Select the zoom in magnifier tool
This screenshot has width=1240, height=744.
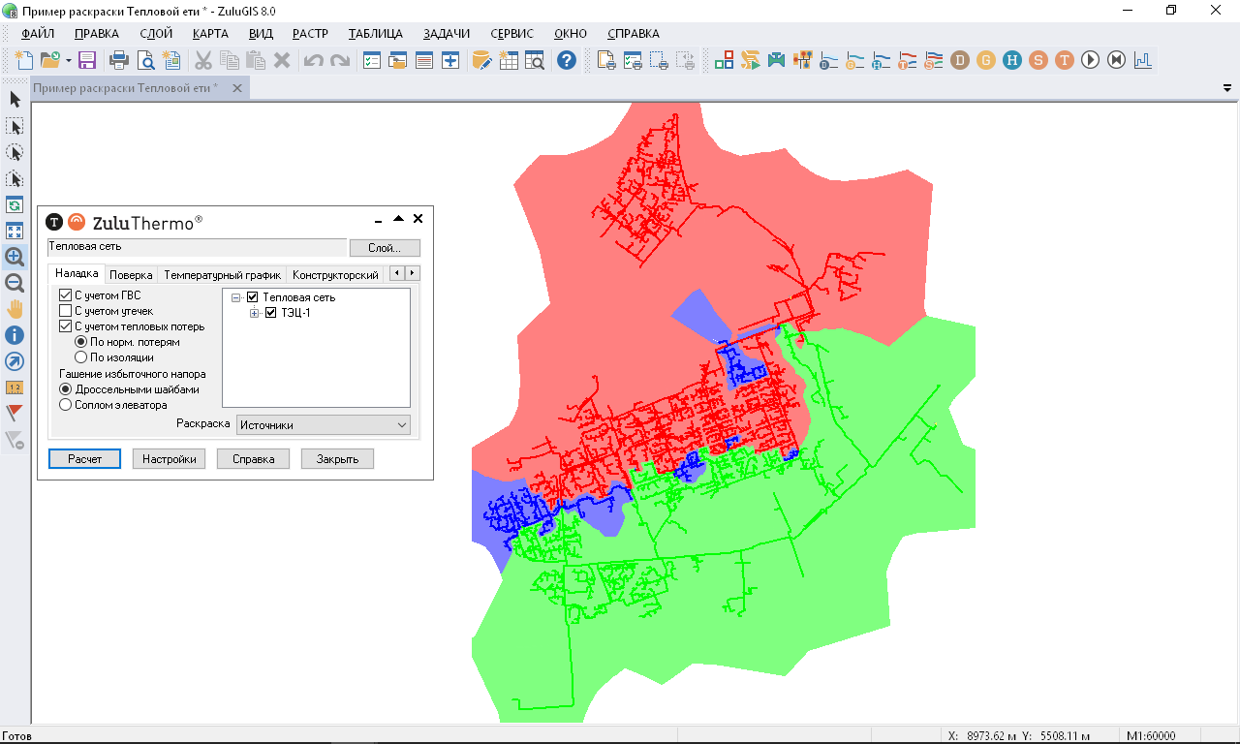15,257
